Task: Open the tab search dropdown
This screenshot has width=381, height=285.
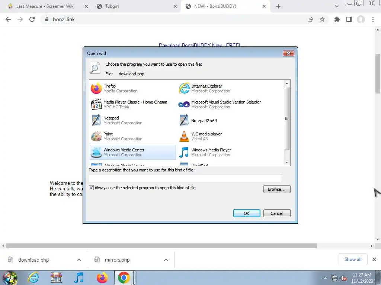Action: coord(336,6)
